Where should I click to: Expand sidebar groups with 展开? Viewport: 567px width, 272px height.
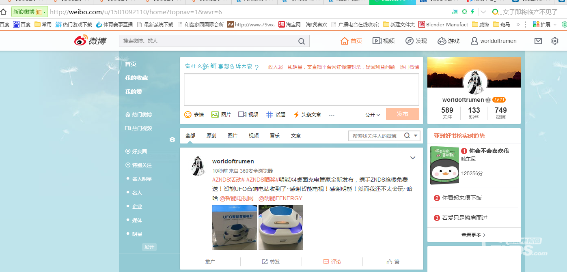(x=149, y=247)
